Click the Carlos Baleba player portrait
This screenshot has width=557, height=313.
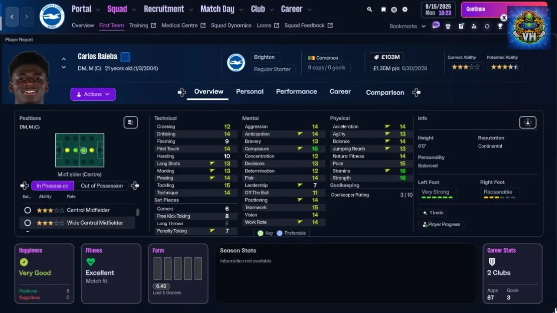29,77
